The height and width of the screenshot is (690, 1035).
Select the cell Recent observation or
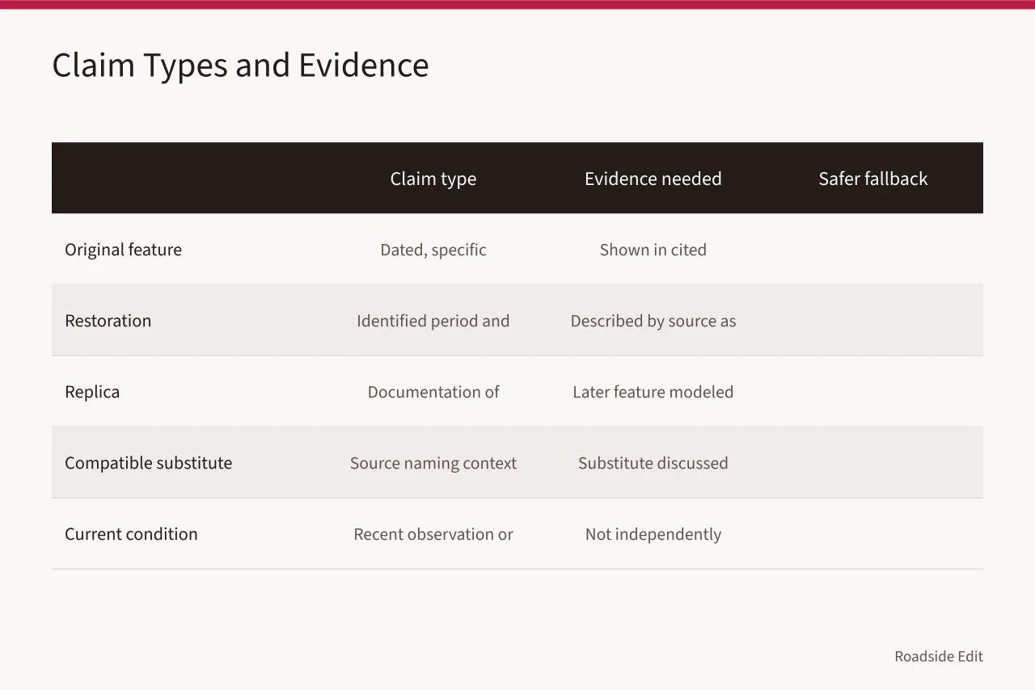(x=433, y=534)
